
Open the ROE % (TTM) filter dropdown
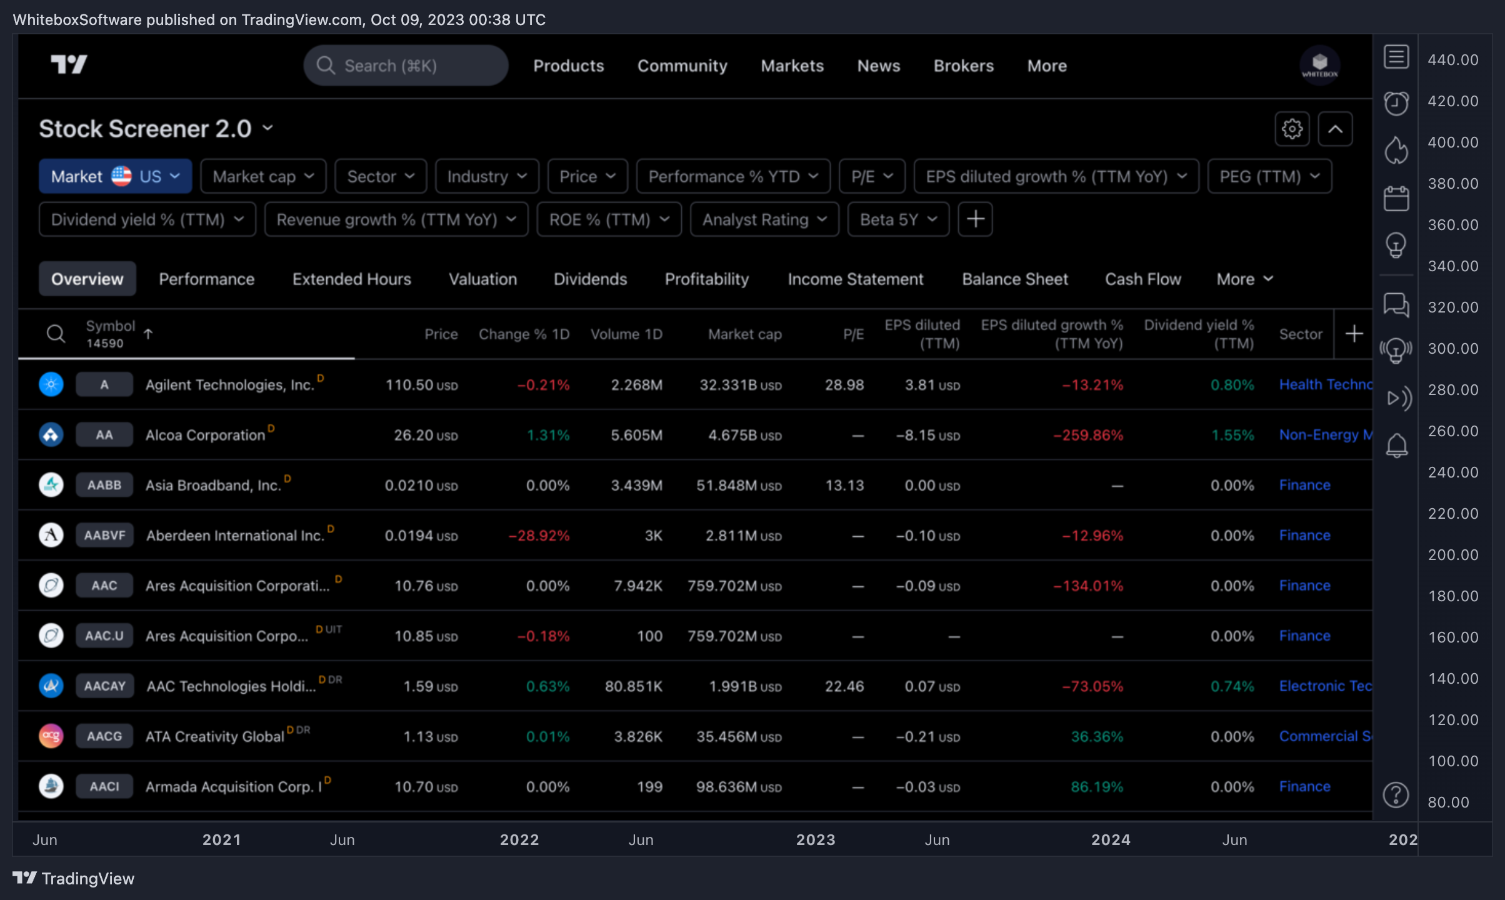(609, 219)
